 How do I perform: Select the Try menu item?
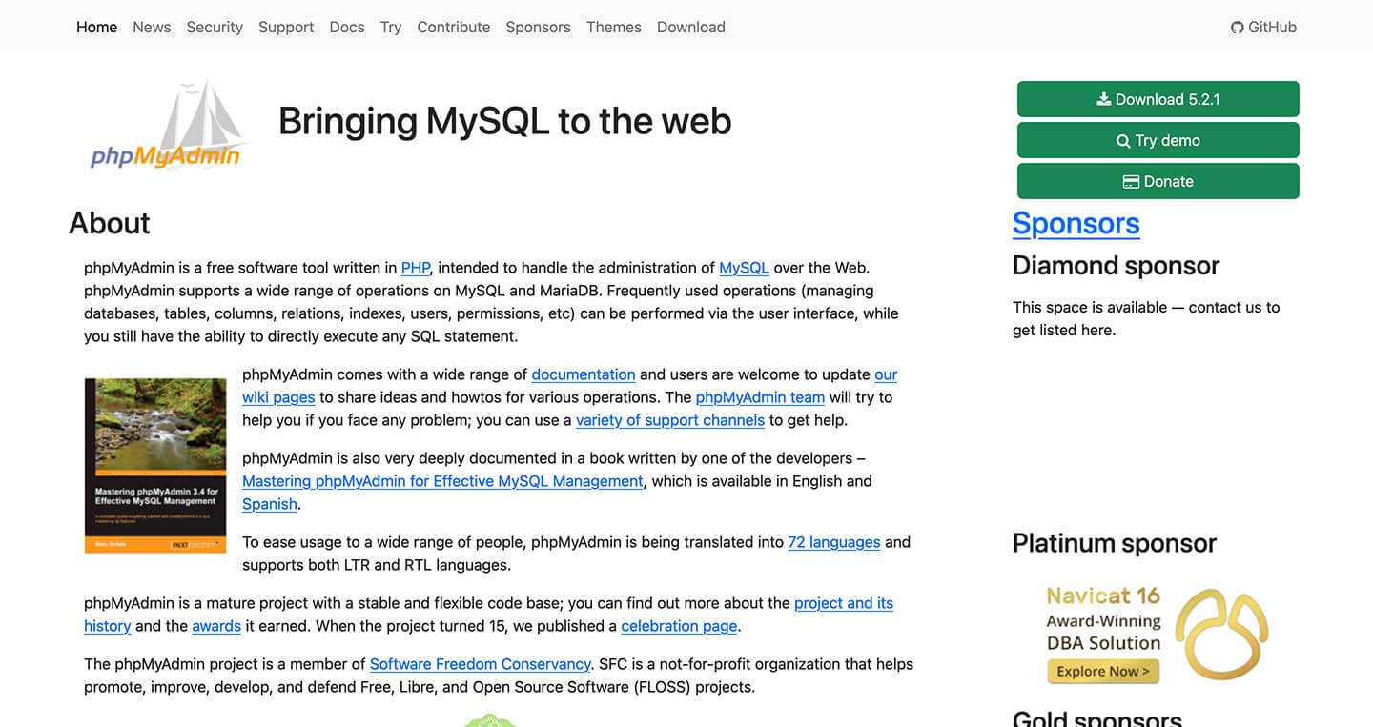coord(391,27)
